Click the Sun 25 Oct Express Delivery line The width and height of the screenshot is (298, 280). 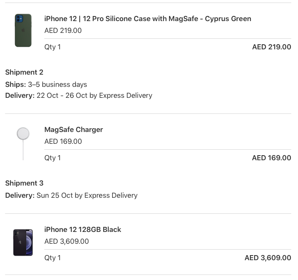(x=71, y=195)
